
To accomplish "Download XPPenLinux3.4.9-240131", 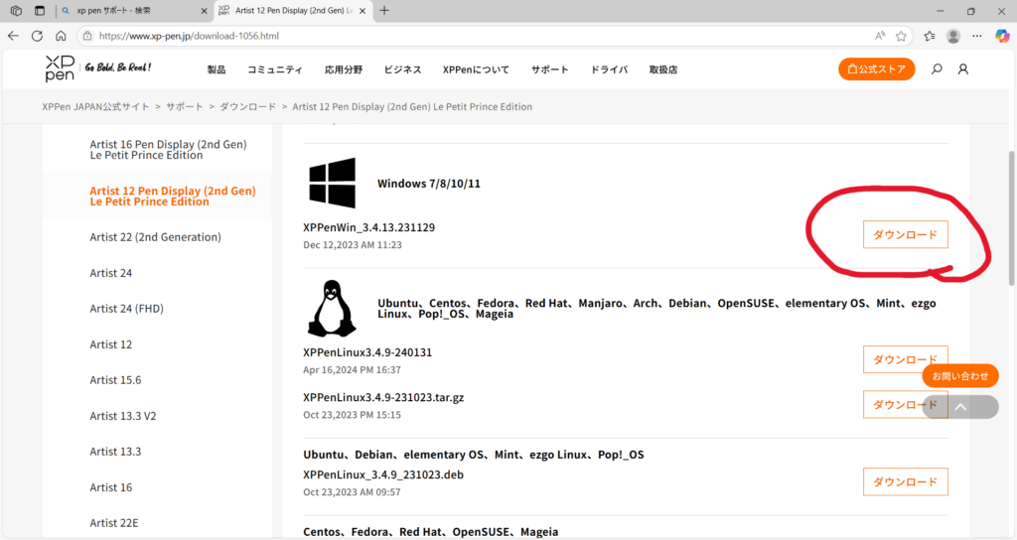I will click(906, 359).
